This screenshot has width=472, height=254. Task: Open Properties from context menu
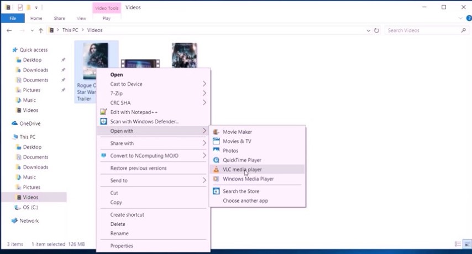(153, 246)
